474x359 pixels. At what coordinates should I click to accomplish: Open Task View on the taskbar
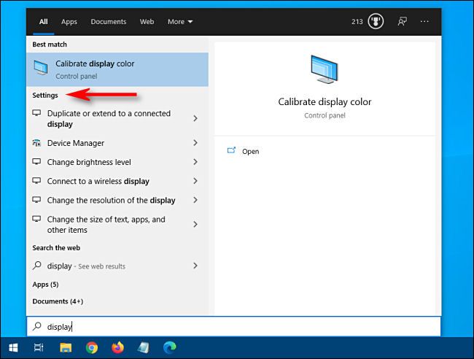point(39,348)
